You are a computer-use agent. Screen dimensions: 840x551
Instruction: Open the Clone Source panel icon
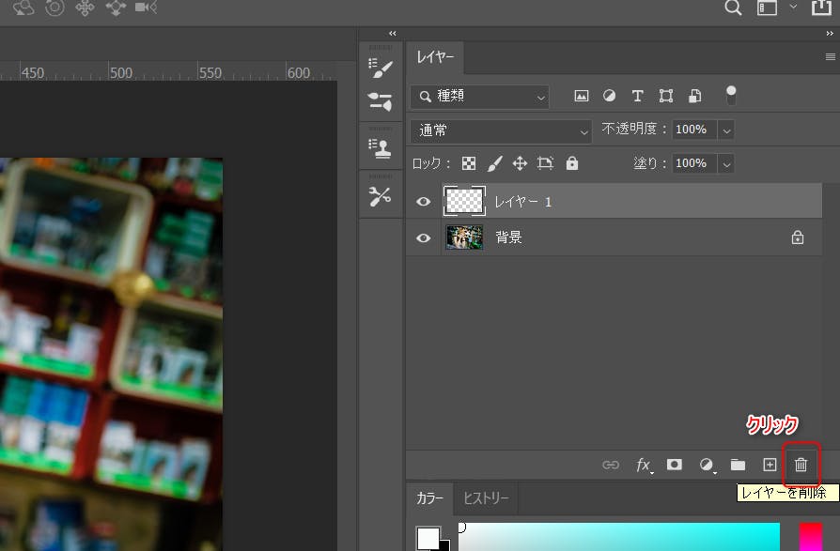381,147
